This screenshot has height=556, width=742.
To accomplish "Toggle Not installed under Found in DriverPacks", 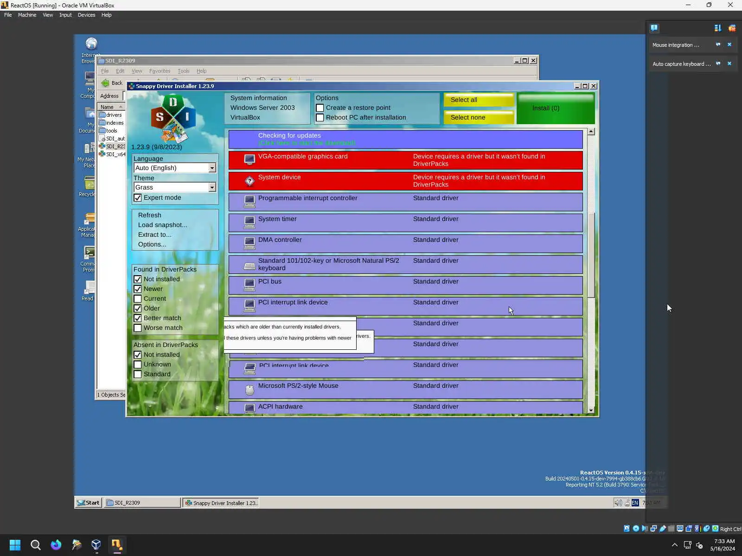I will pos(138,279).
